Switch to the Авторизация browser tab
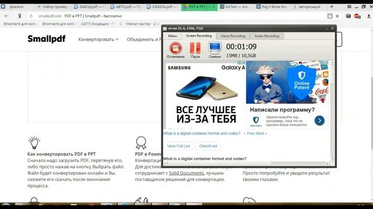 click(308, 7)
